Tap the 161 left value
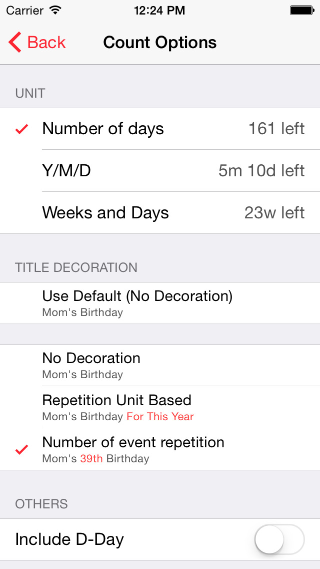The image size is (320, 569). [x=276, y=129]
